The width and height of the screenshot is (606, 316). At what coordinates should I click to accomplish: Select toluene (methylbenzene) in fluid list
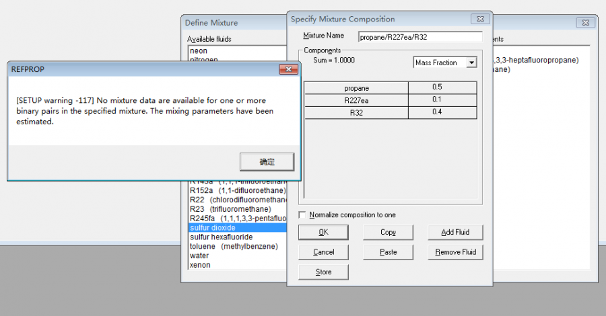click(237, 246)
